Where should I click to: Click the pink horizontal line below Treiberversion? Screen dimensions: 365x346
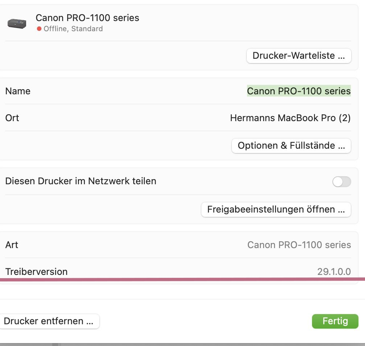[x=181, y=279]
